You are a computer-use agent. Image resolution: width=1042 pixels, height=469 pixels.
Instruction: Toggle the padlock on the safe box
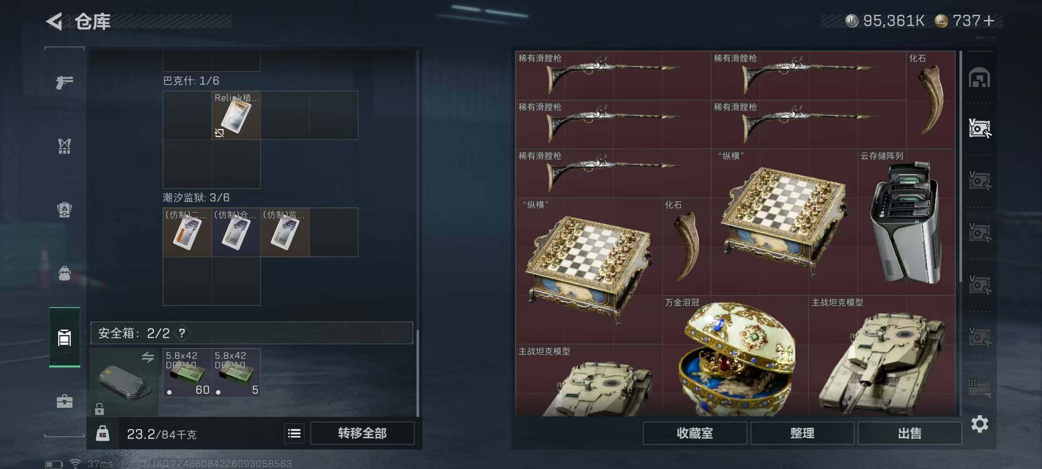coord(99,409)
